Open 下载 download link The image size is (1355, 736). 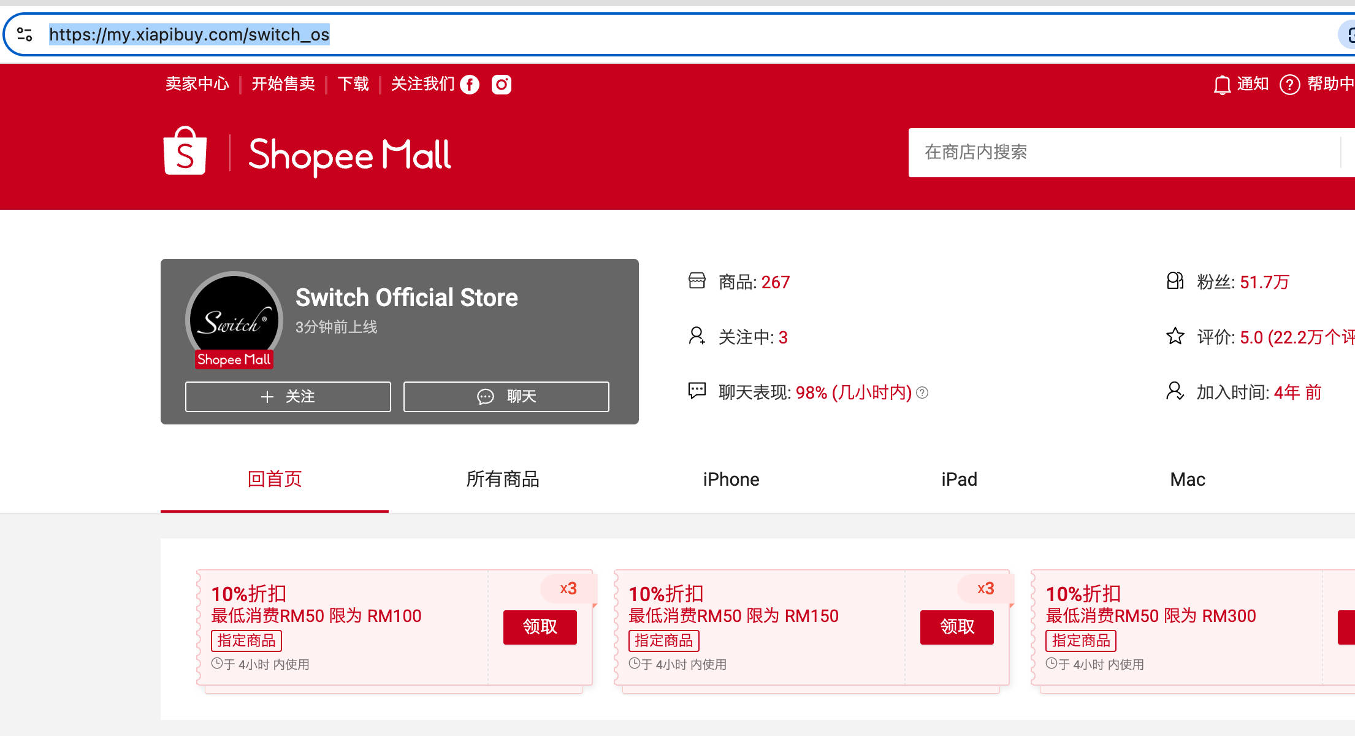point(353,84)
